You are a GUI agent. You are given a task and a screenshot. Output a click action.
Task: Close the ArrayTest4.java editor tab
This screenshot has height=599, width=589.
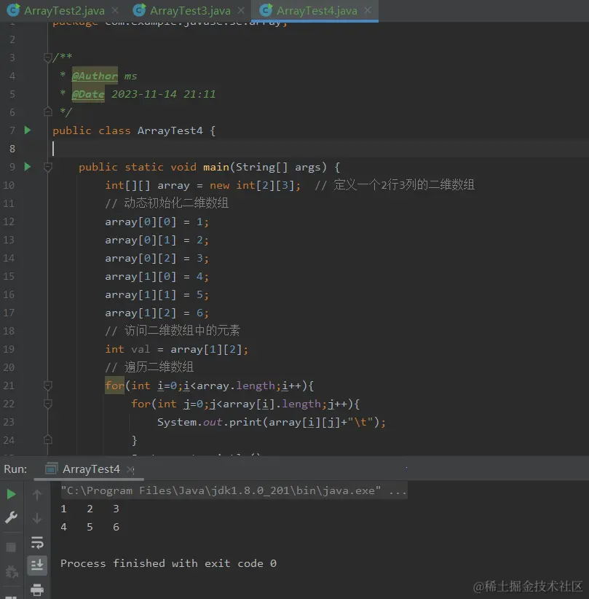[368, 10]
